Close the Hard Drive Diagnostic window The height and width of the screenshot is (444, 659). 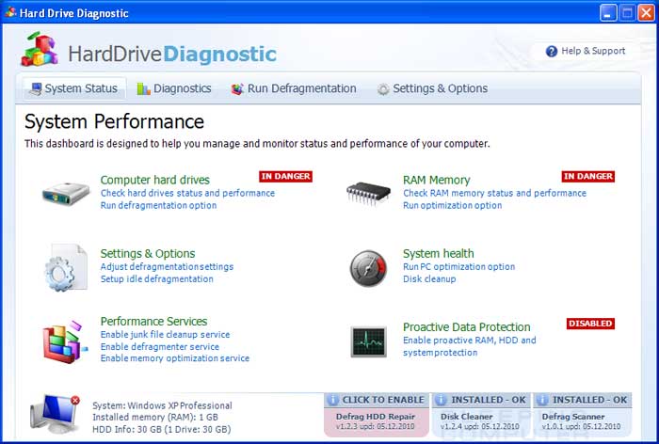(646, 12)
